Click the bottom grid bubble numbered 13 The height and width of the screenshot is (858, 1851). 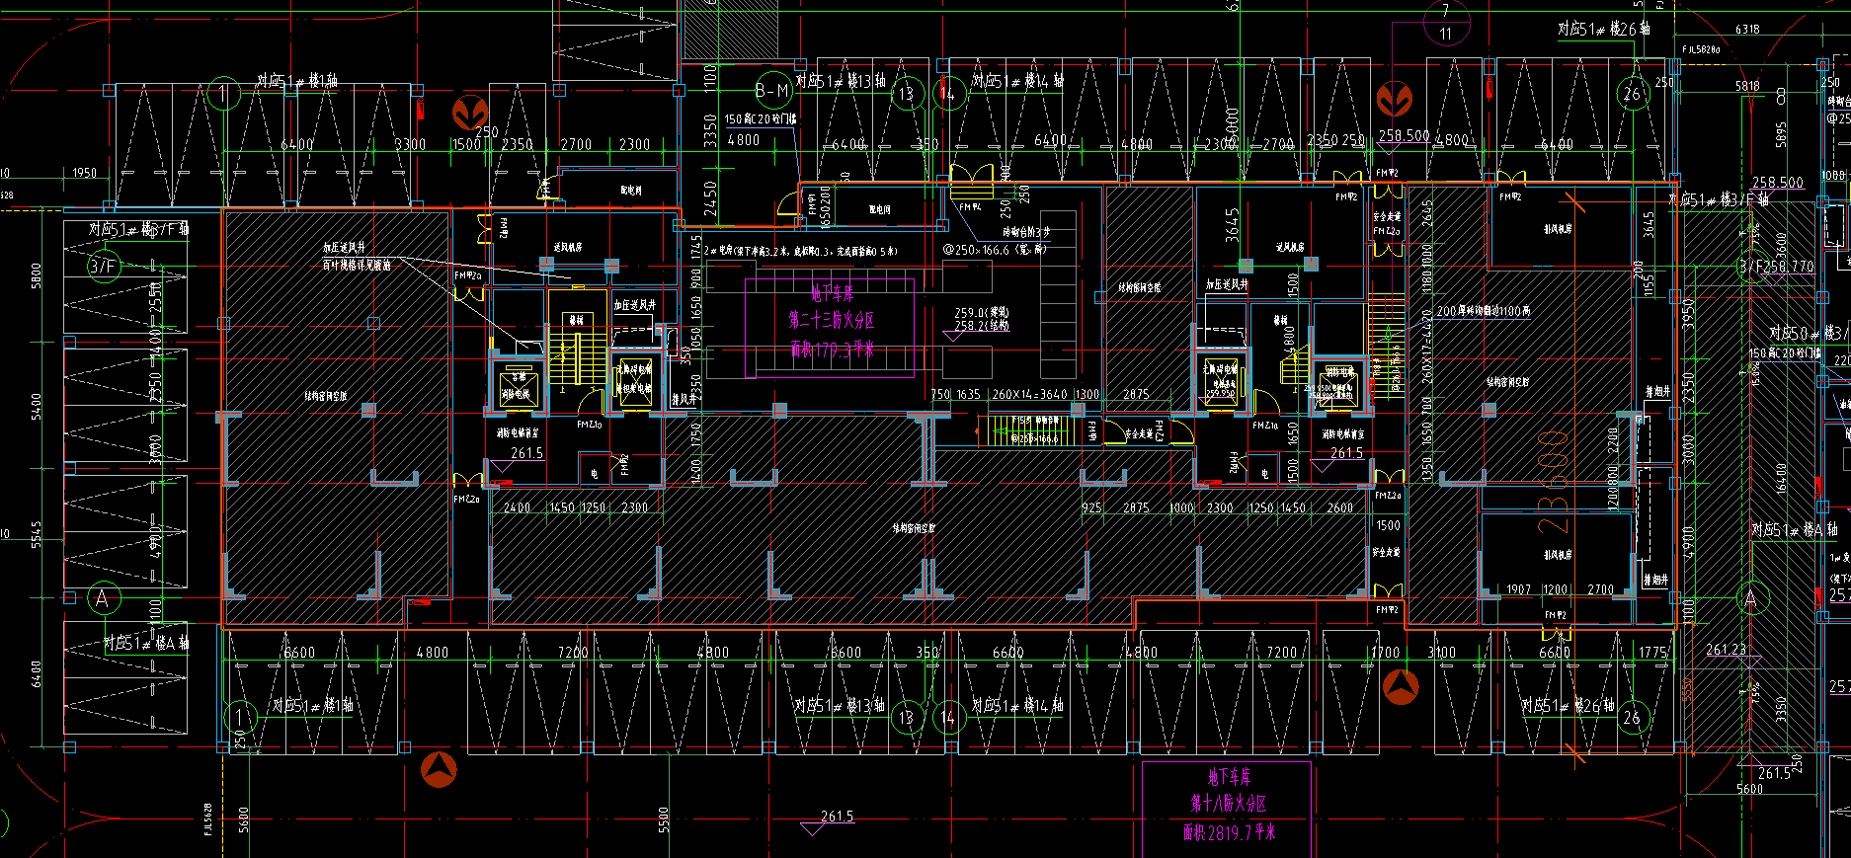tap(907, 718)
